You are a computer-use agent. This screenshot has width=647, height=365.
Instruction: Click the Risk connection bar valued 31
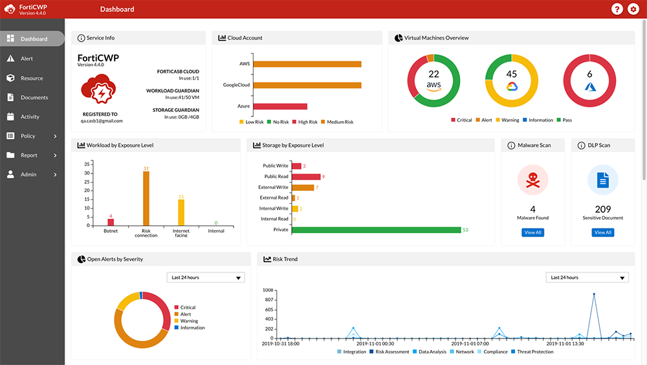[146, 199]
